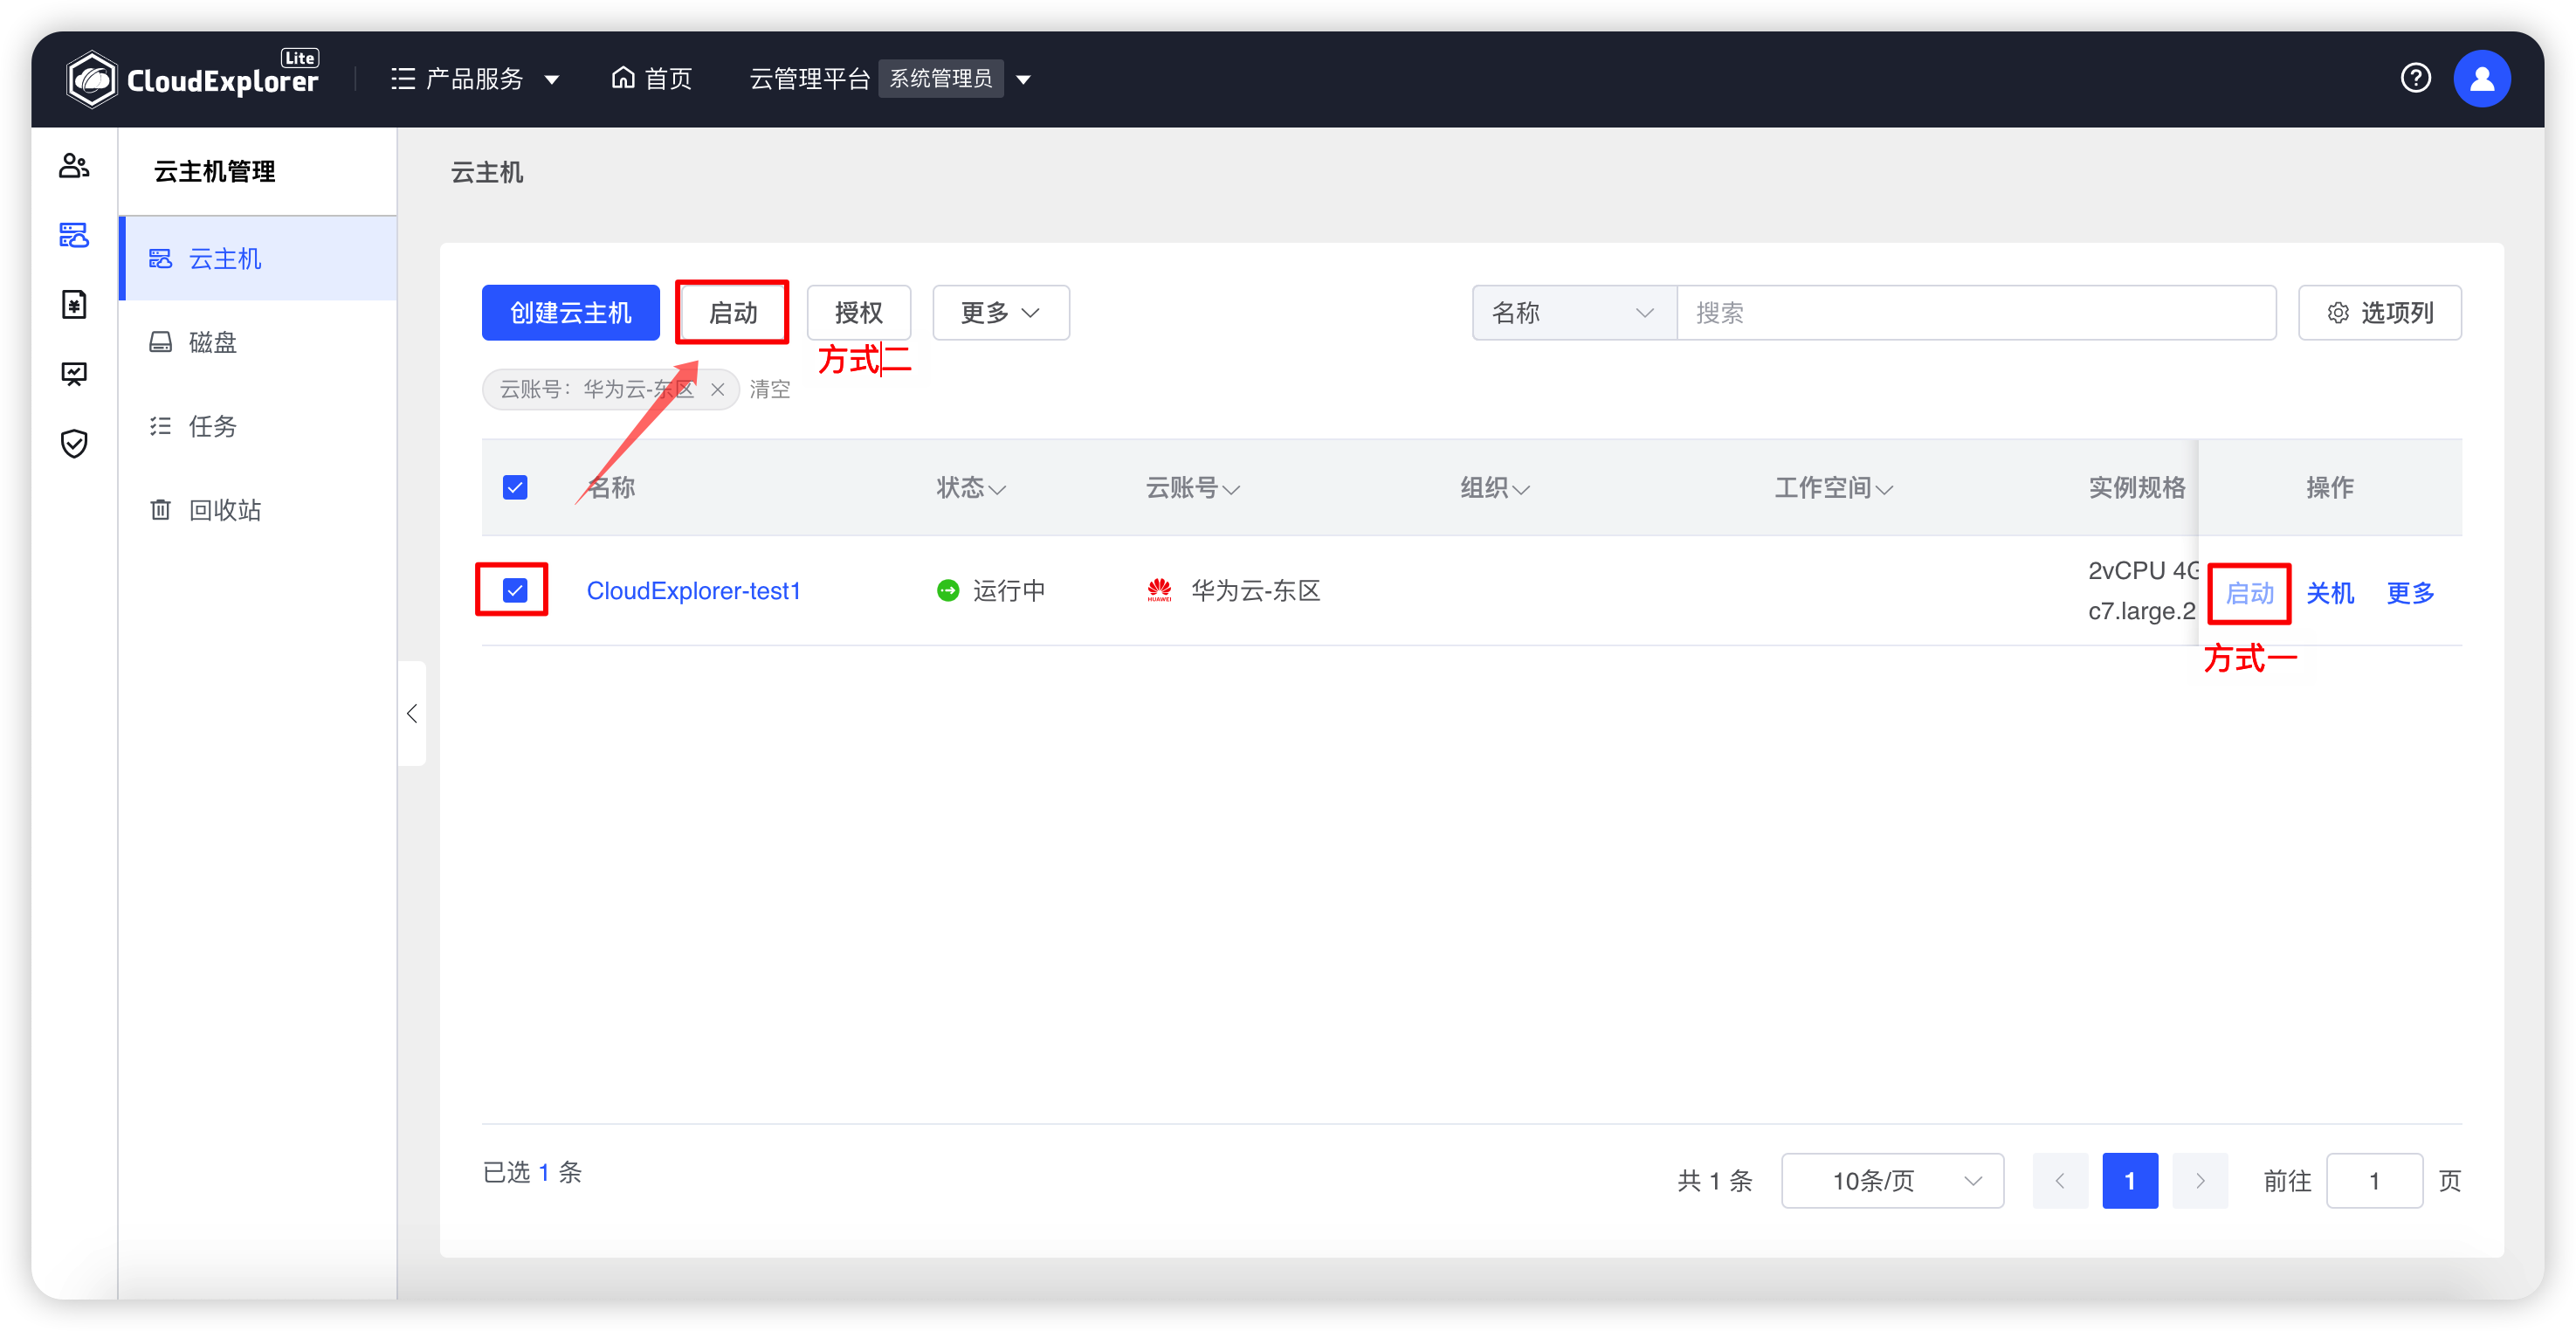Click 关机 in the row actions

point(2330,594)
